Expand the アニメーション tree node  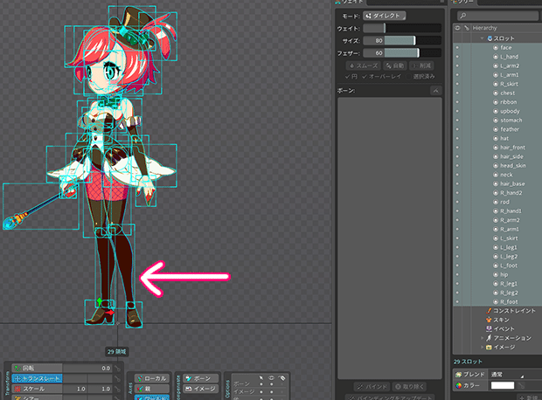[x=483, y=338]
